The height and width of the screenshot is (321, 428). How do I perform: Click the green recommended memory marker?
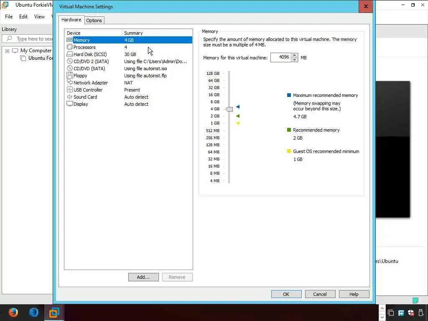[x=238, y=116]
